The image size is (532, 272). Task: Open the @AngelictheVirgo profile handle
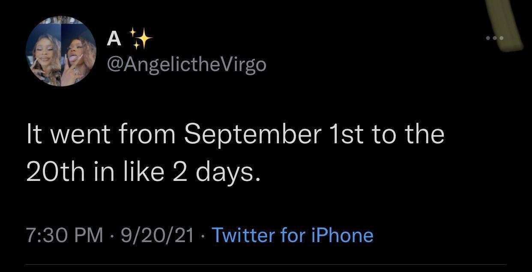(x=186, y=65)
